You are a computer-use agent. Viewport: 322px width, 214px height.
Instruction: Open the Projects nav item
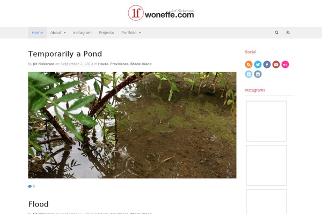[x=106, y=33]
